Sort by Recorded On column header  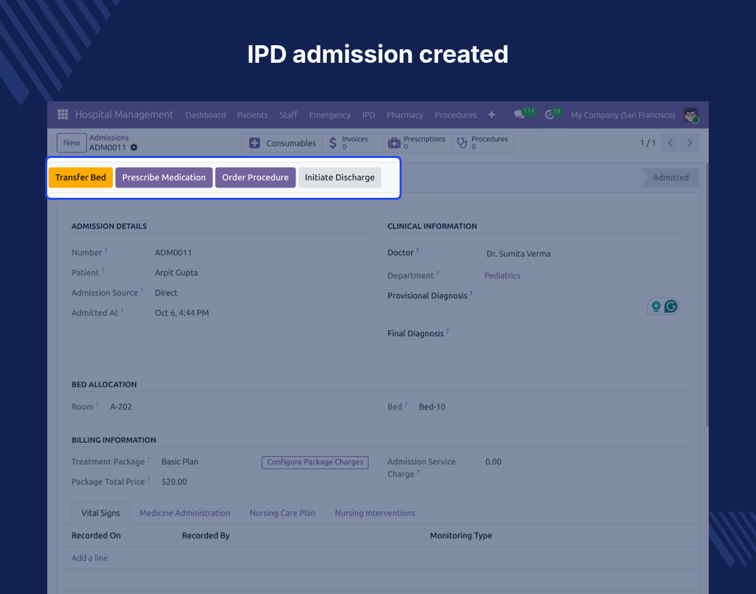pos(96,536)
